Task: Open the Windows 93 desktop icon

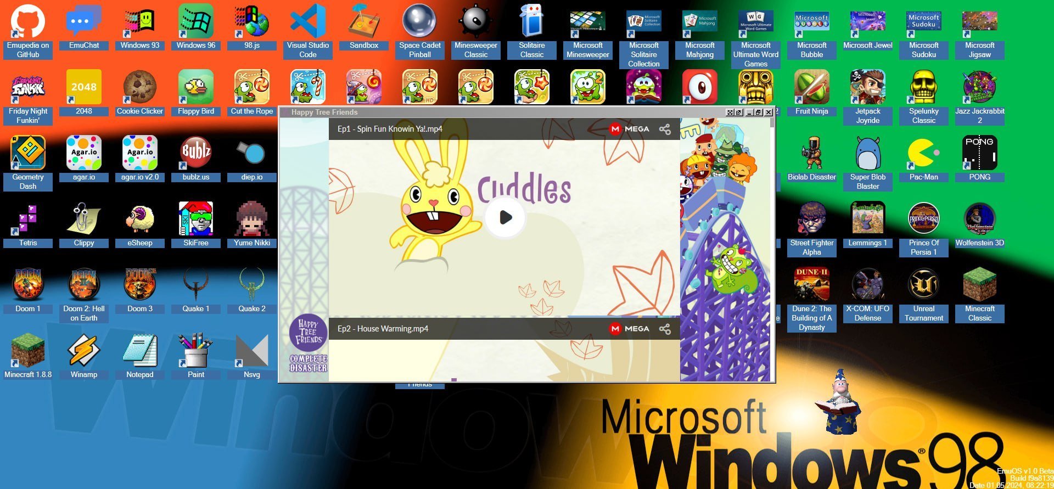Action: [140, 26]
